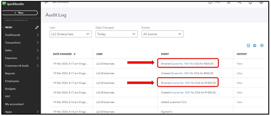Click the print icon above the table

pos(255,46)
